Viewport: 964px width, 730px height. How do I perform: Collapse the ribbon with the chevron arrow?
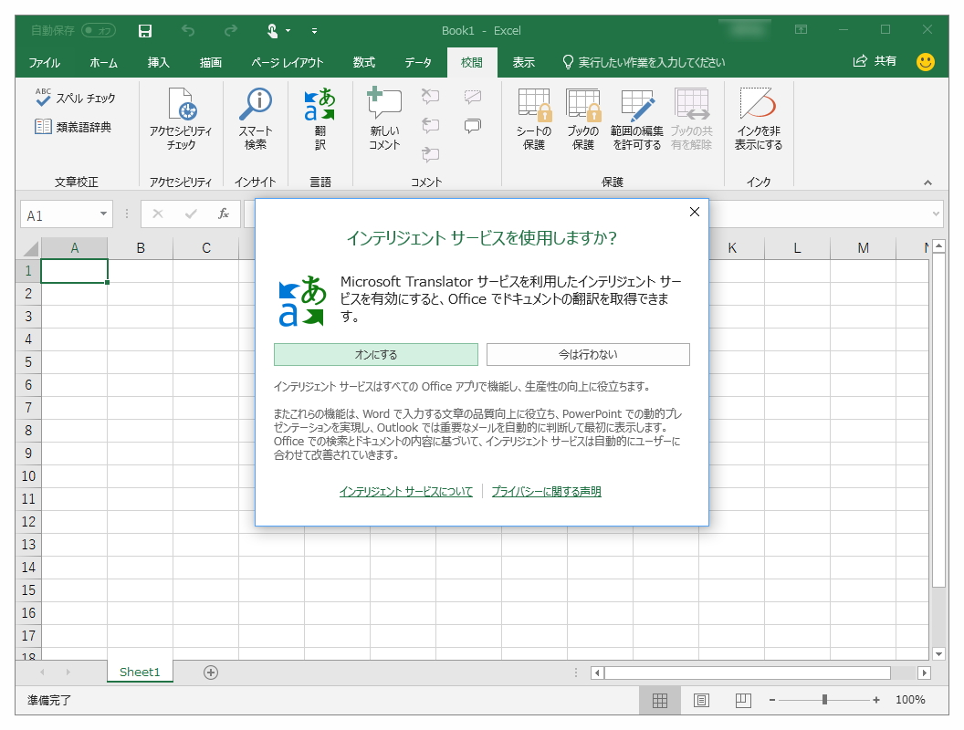pos(927,182)
